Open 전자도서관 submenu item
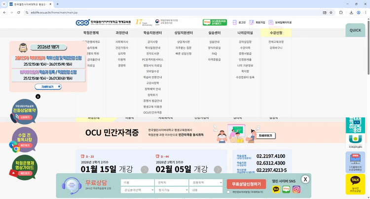 click(152, 54)
